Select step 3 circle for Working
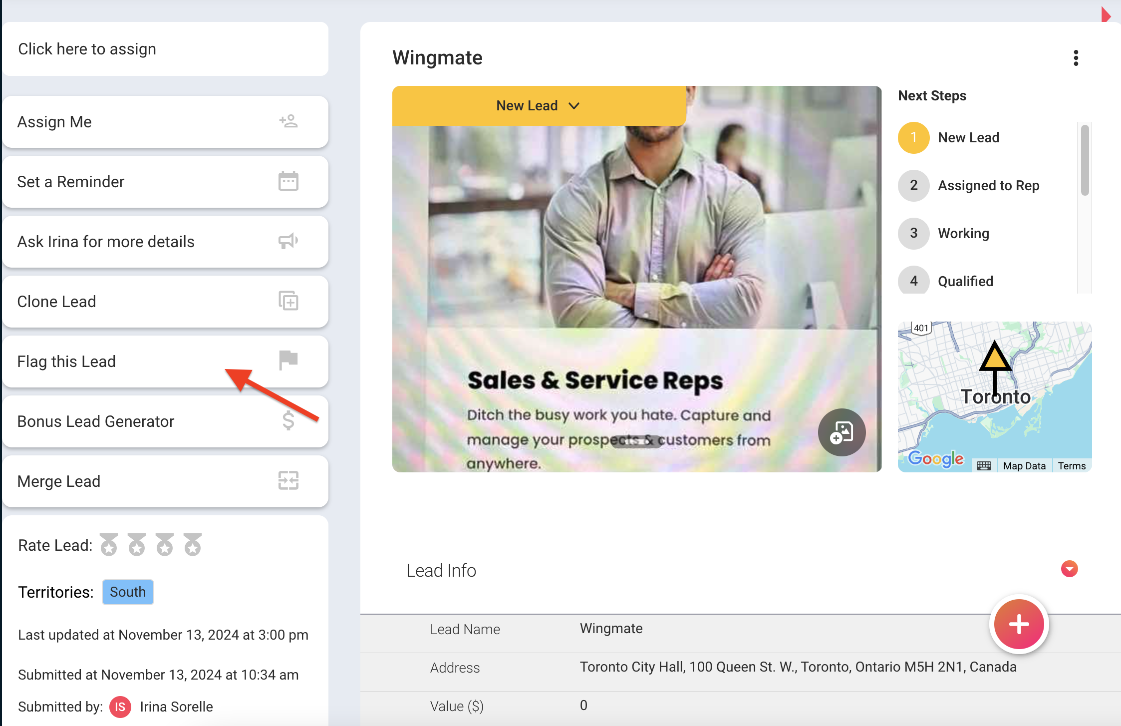1121x726 pixels. [x=913, y=233]
